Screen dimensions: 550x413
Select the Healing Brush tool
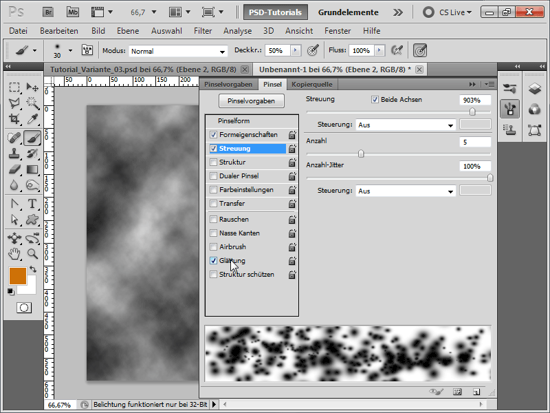tap(14, 138)
